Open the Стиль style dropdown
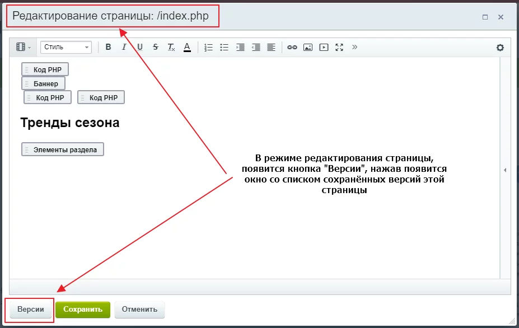This screenshot has height=328, width=519. [x=66, y=48]
